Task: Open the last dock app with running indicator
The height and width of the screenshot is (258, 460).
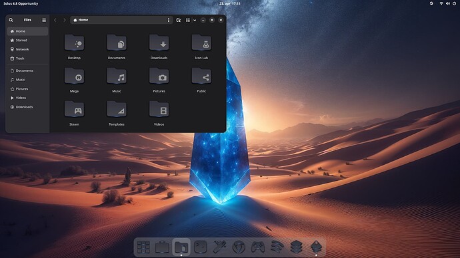Action: (316, 247)
